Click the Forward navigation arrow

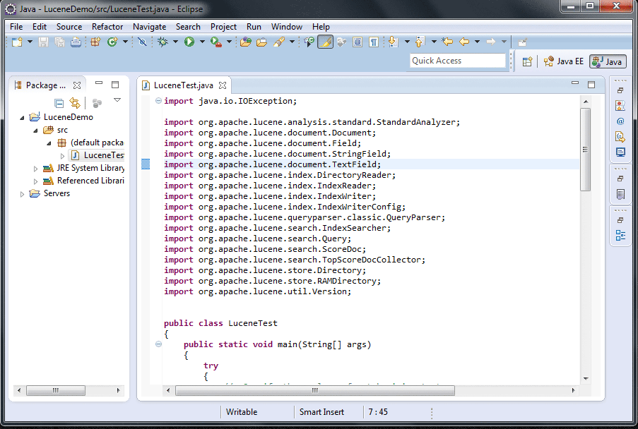(x=491, y=42)
